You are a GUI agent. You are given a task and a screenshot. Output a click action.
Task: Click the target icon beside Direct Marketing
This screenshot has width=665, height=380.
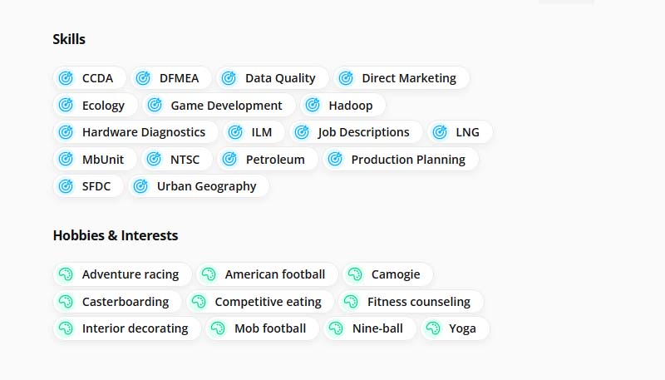pyautogui.click(x=346, y=78)
